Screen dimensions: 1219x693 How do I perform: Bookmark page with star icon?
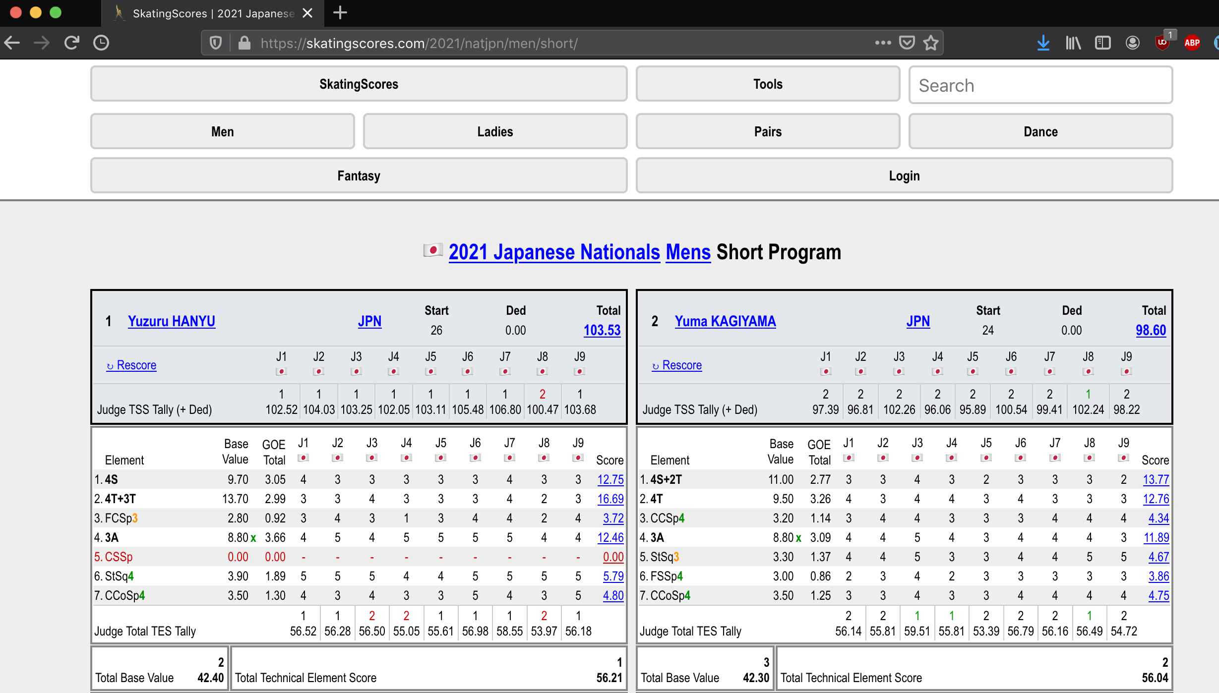931,43
